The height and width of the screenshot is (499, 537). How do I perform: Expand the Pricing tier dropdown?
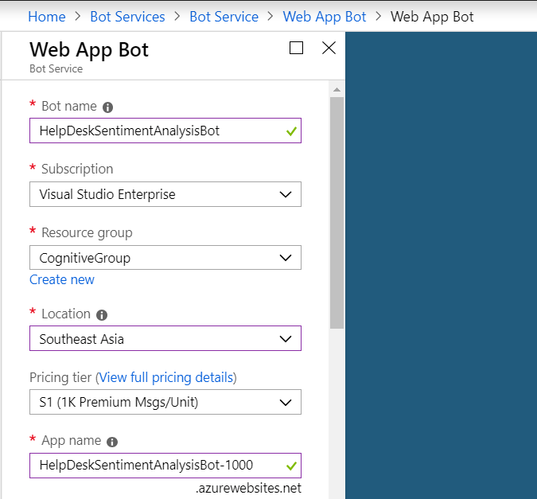pyautogui.click(x=165, y=402)
